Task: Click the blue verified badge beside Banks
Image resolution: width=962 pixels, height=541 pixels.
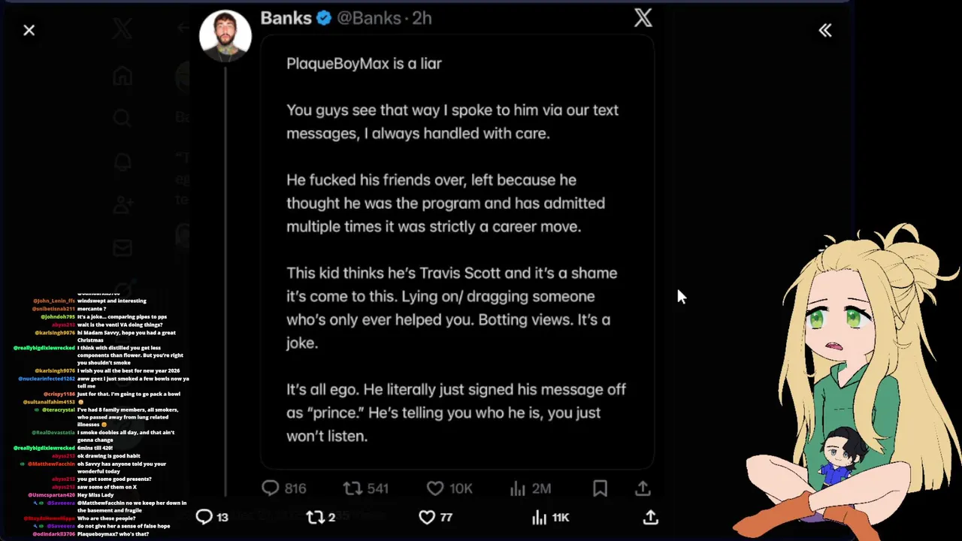Action: (x=324, y=18)
